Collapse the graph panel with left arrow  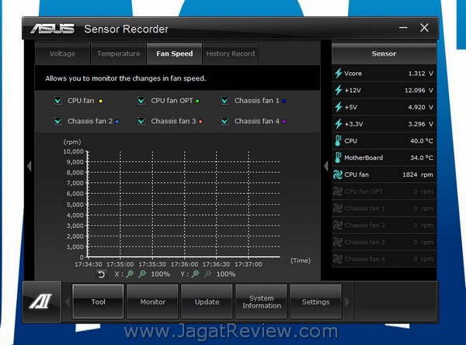tap(30, 166)
